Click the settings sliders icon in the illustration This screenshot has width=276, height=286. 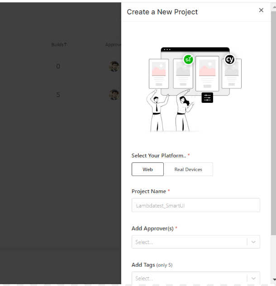tap(207, 97)
